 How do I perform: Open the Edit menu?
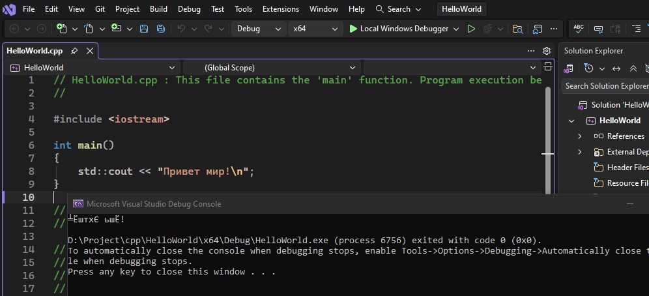coord(51,8)
